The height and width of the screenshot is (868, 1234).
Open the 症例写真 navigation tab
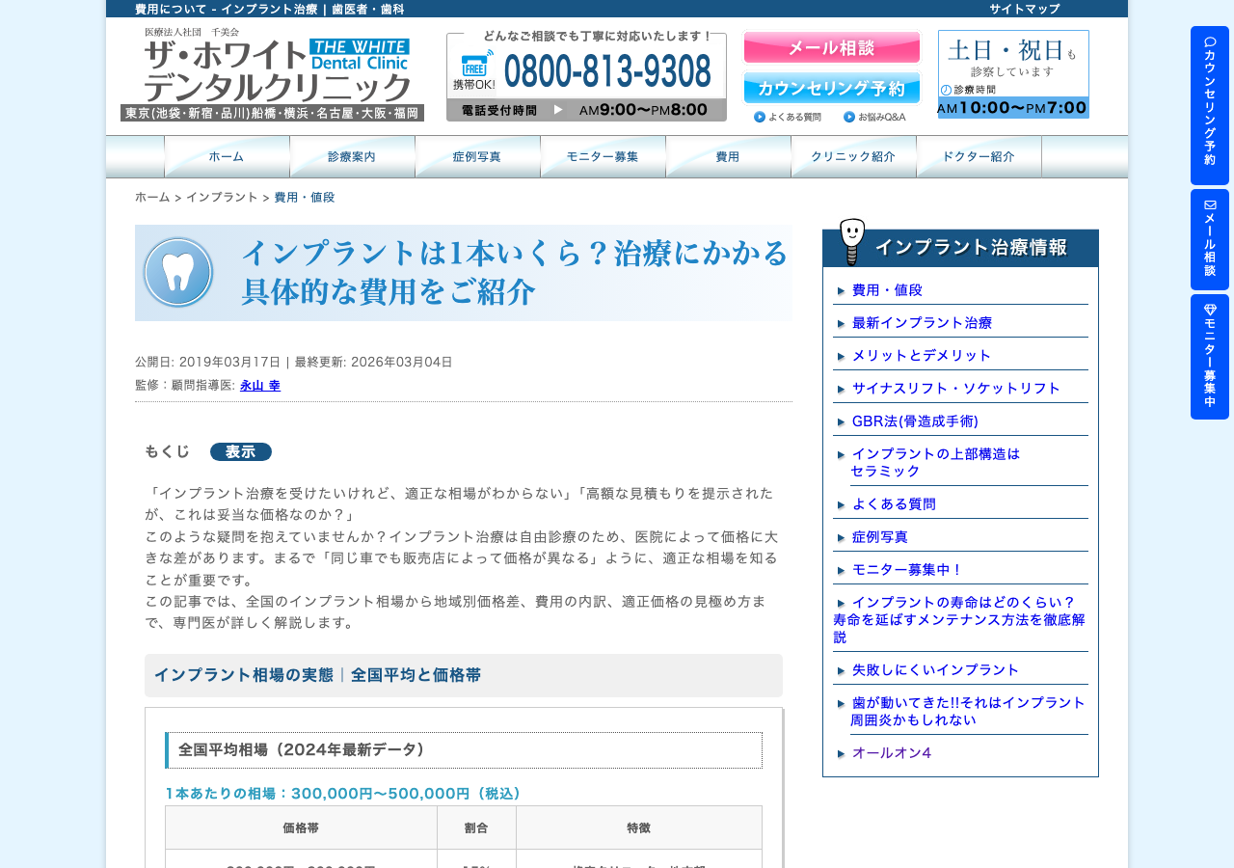pos(477,156)
